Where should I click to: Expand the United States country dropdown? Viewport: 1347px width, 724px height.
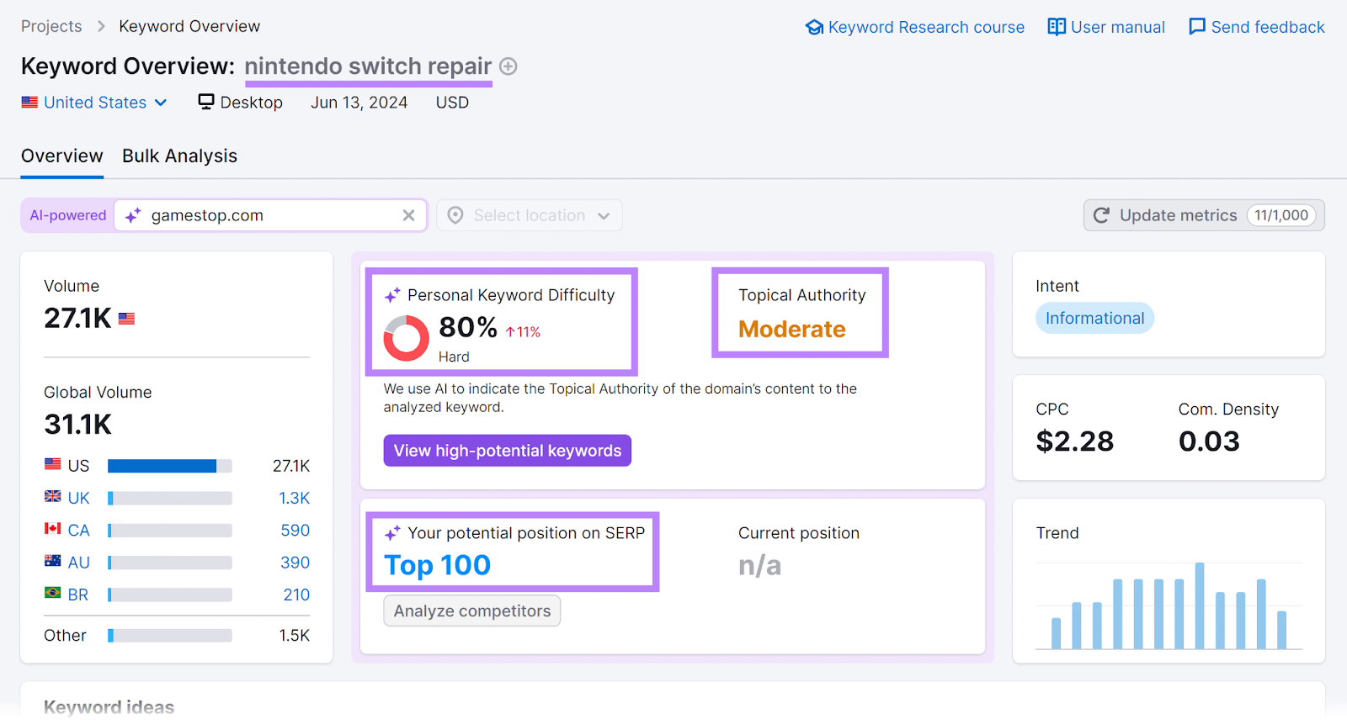tap(94, 102)
